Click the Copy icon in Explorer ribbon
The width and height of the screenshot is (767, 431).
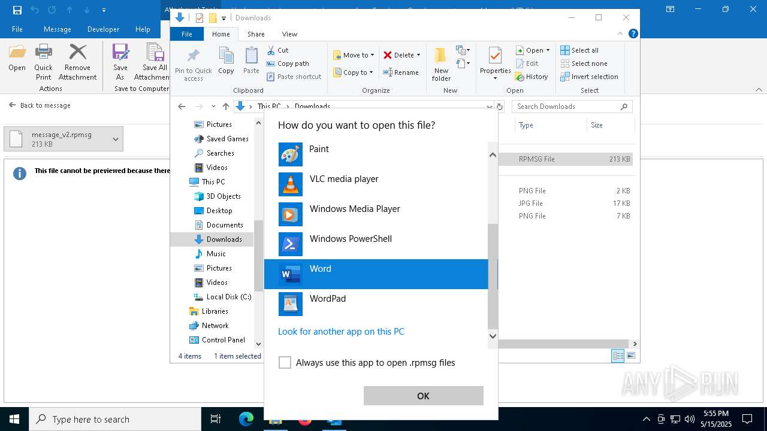click(x=226, y=60)
